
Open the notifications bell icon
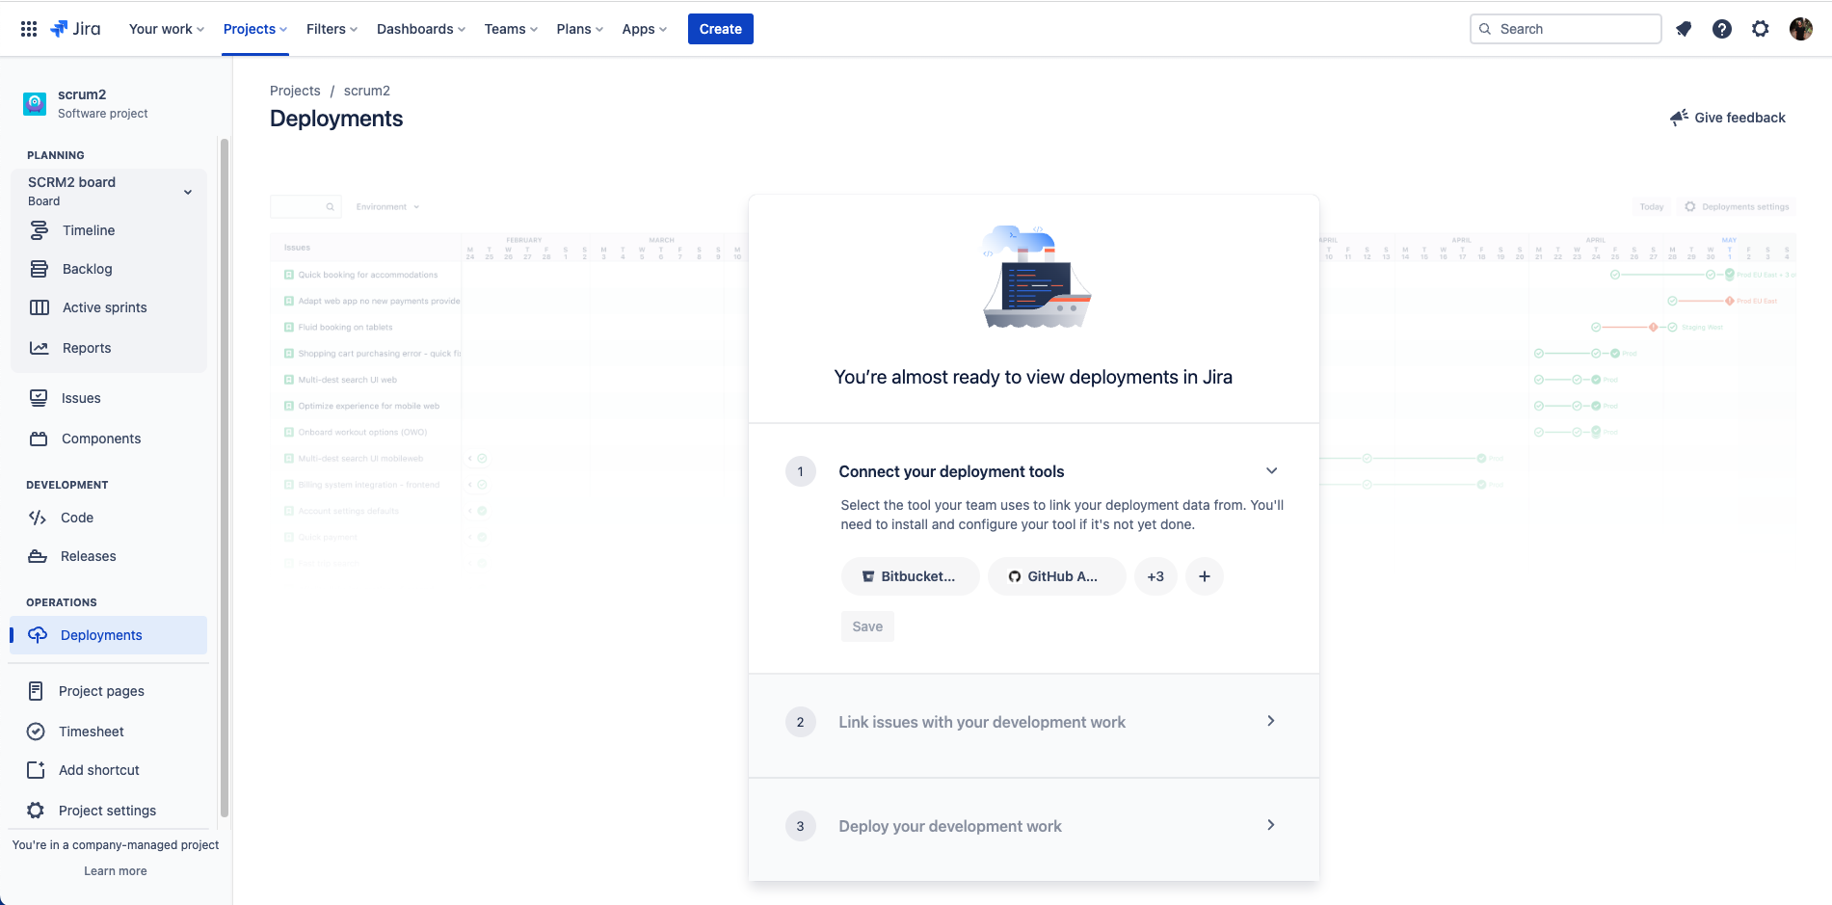tap(1684, 29)
